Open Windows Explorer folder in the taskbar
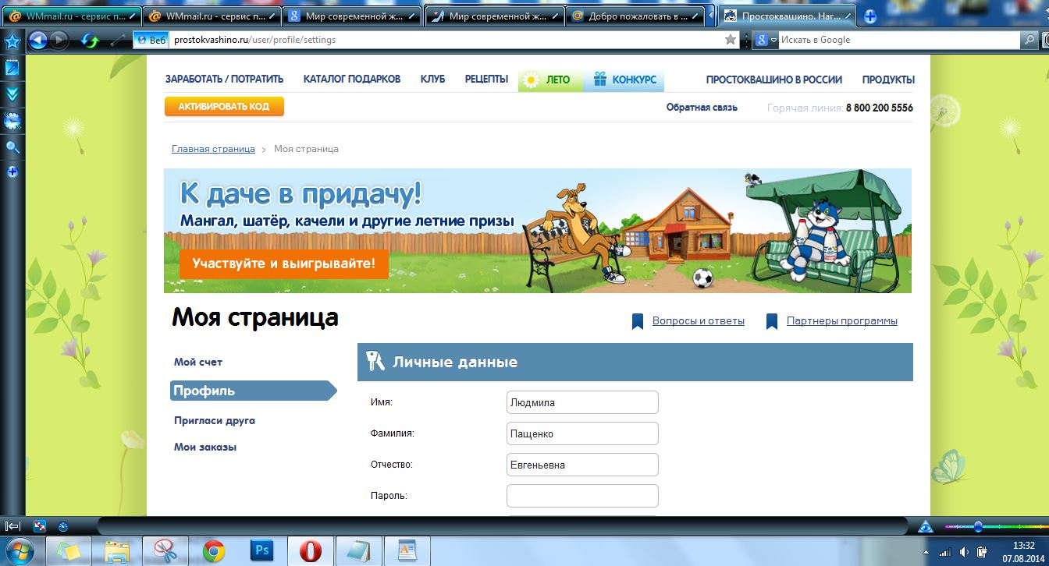Screen dimensions: 1049x566 click(x=117, y=551)
